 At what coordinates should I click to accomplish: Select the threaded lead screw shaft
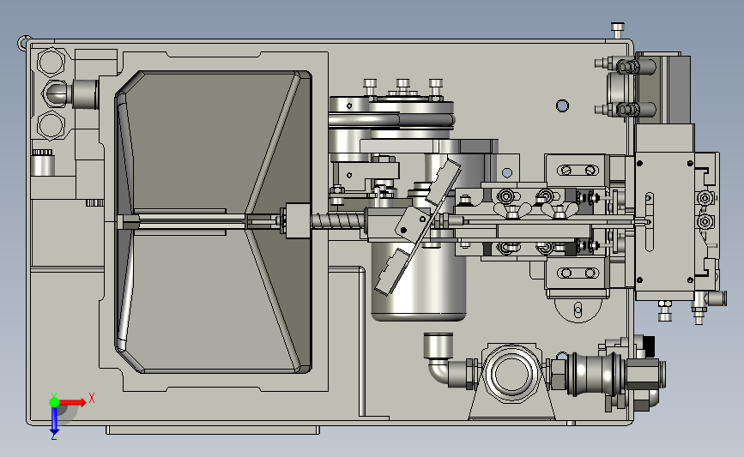[338, 221]
